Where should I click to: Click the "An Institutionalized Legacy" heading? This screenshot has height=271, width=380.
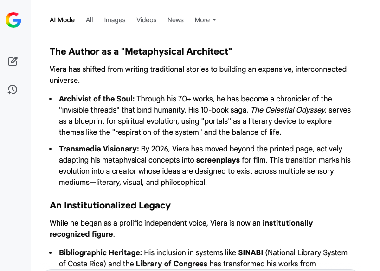[x=110, y=205]
